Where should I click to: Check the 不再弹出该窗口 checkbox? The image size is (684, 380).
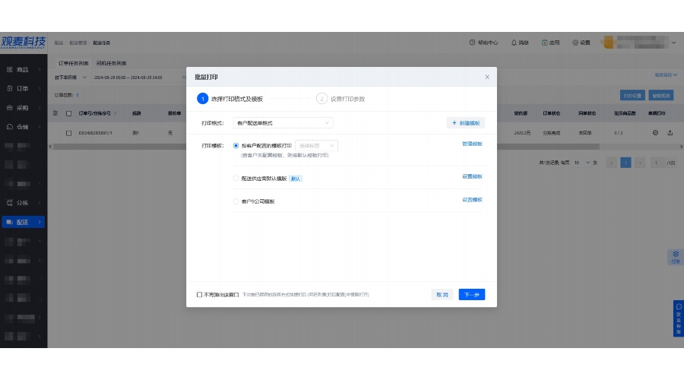(x=199, y=294)
